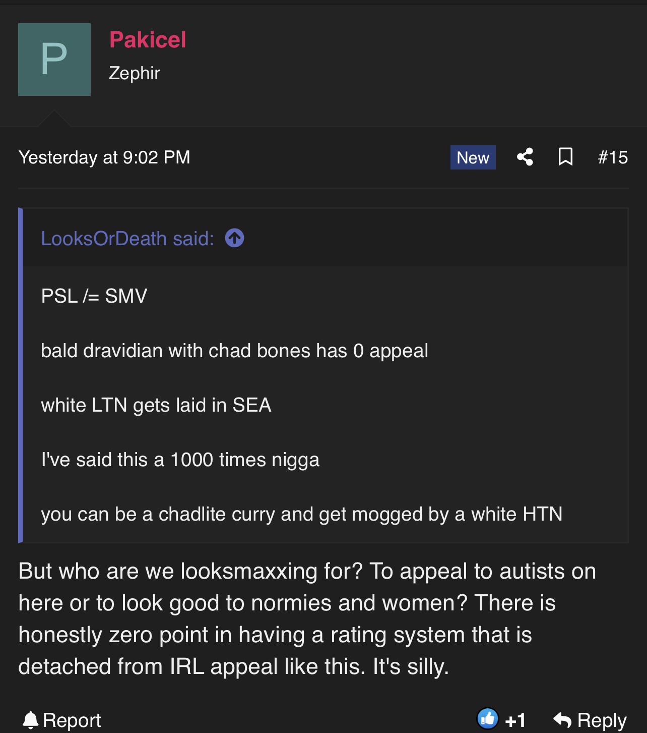Viewport: 647px width, 733px height.
Task: Click the "Yesterday at 9:02 PM" timestamp
Action: coord(104,157)
